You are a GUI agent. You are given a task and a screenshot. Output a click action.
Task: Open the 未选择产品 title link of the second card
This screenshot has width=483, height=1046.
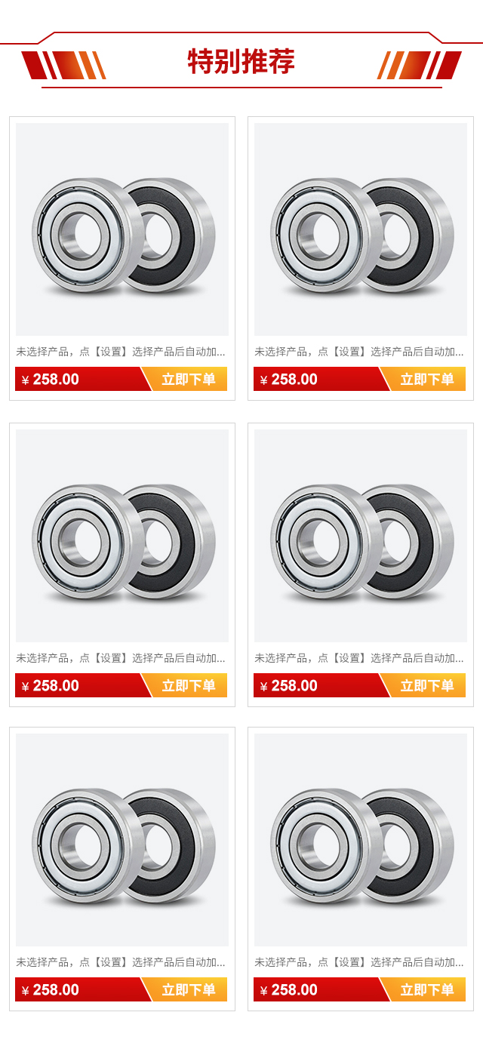click(359, 352)
